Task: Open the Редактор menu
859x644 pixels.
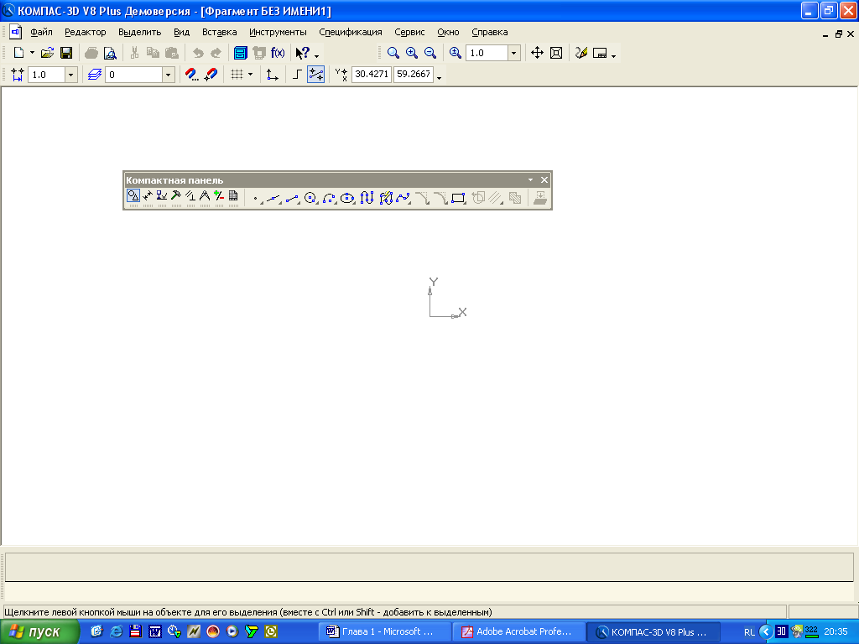Action: point(85,32)
